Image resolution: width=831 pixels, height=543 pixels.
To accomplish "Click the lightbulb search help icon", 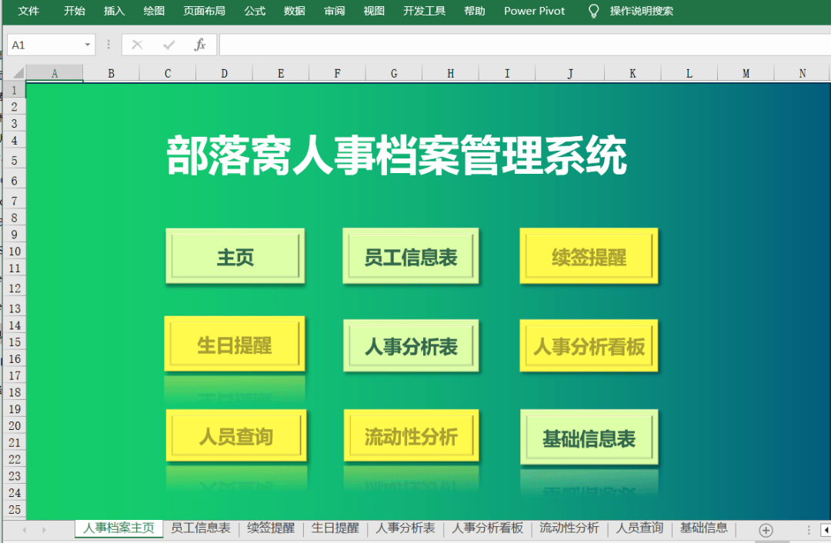I will (593, 11).
